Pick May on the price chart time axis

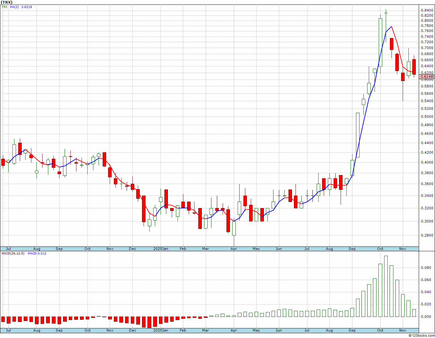click(x=256, y=249)
